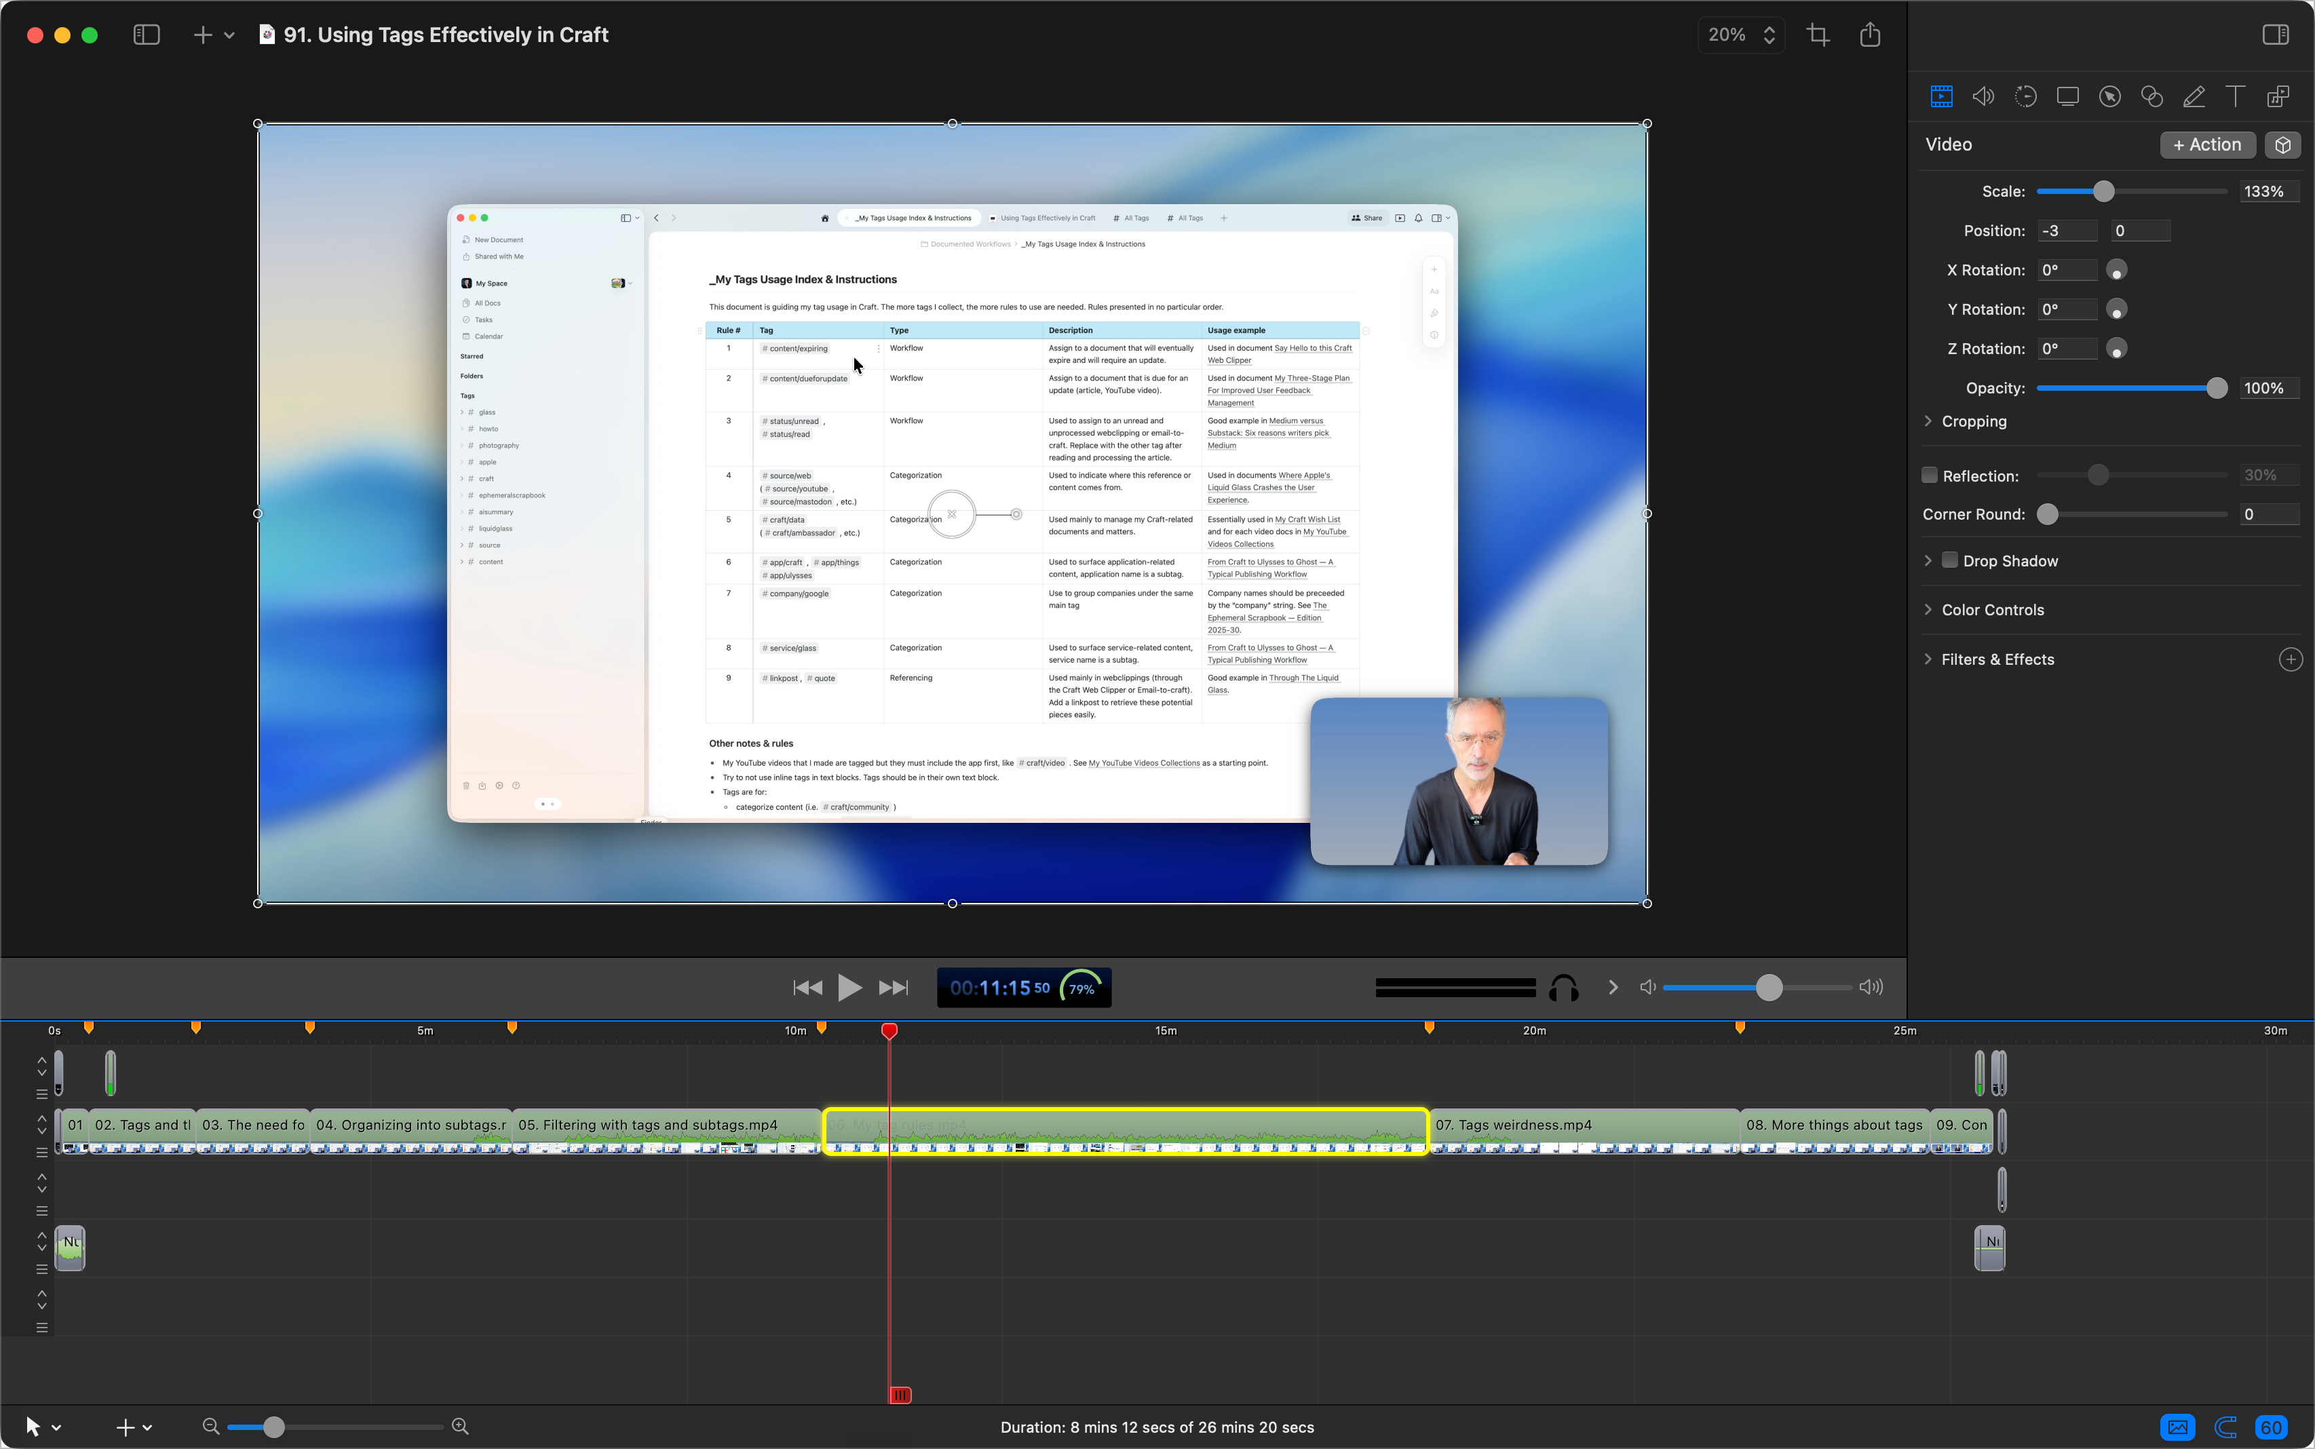Viewport: 2315px width, 1449px height.
Task: Click the X Rotation dial knob
Action: (x=2117, y=270)
